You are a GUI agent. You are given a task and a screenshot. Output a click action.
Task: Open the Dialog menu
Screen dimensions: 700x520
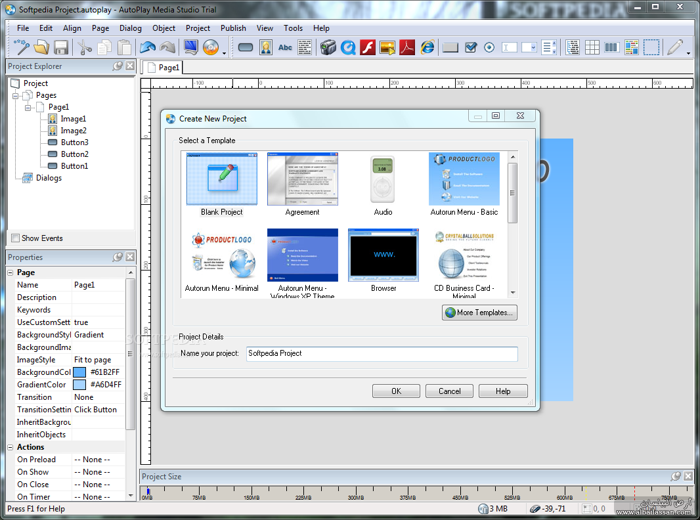click(131, 28)
